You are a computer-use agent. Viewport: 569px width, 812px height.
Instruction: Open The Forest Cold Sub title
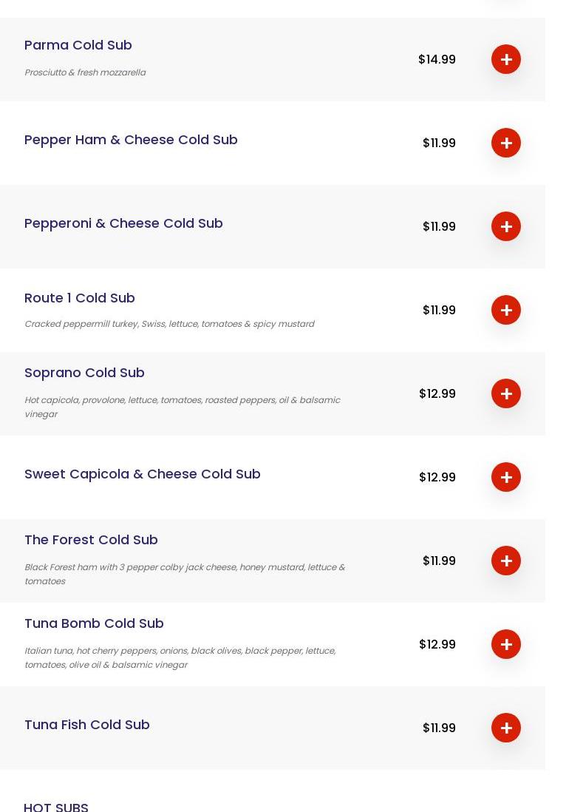pyautogui.click(x=91, y=540)
